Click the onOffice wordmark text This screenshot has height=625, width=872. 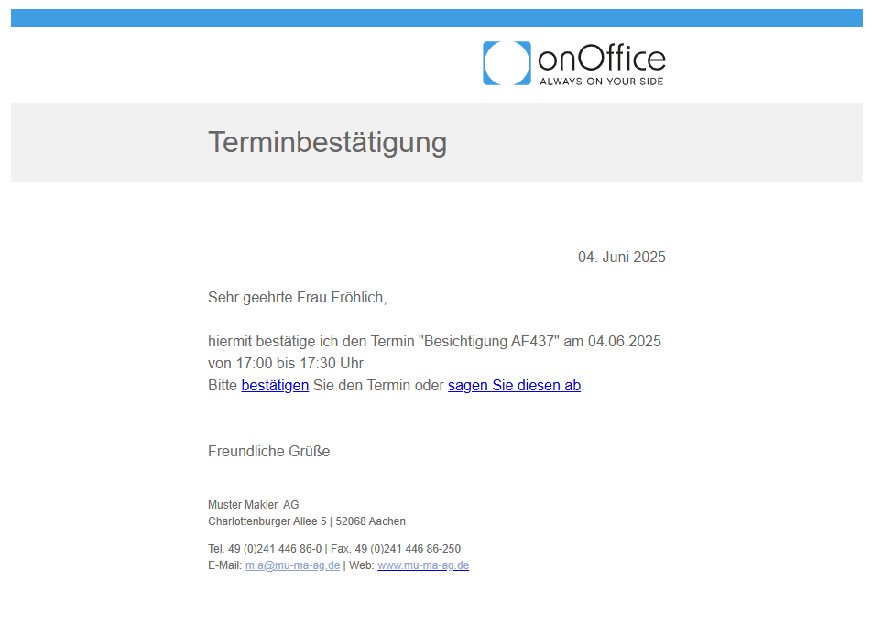click(602, 58)
